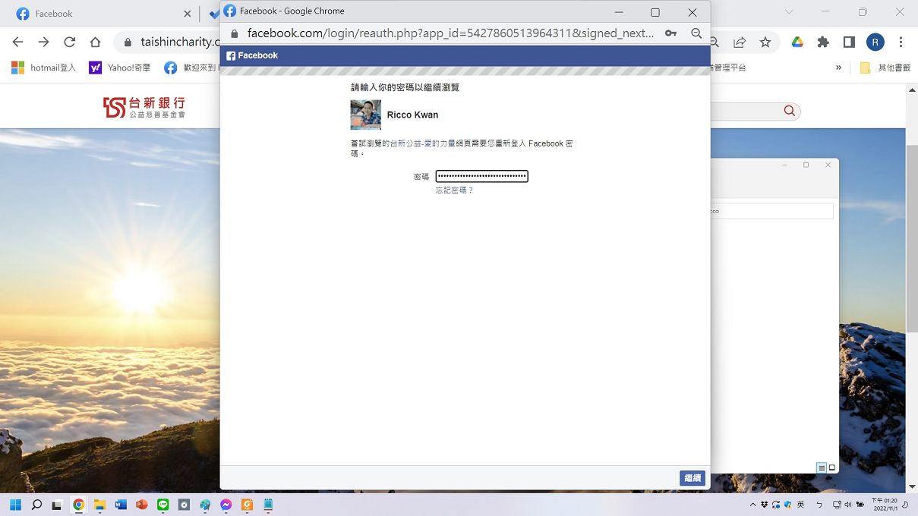Open the LINE app from the taskbar
The height and width of the screenshot is (516, 918).
tap(162, 505)
